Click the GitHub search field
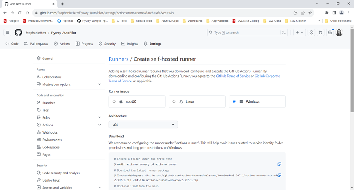The height and width of the screenshot is (190, 354). 243,33
